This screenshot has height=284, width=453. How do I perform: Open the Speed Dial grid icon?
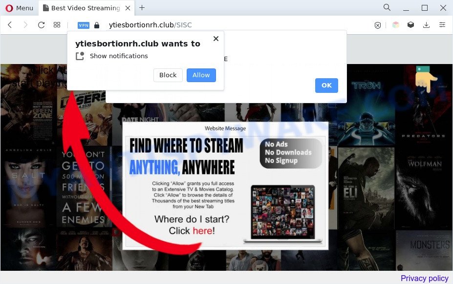57,25
